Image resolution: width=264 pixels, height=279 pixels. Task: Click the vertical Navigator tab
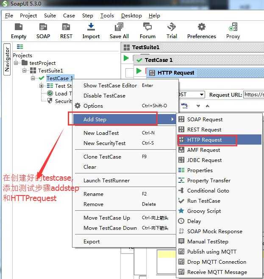(x=7, y=59)
